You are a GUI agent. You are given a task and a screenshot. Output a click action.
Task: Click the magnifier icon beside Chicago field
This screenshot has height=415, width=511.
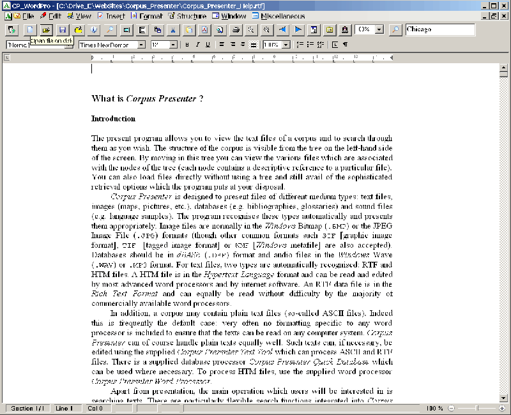[x=395, y=29]
